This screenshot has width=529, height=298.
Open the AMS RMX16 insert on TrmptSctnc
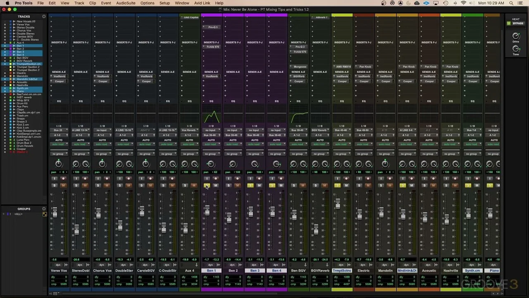point(343,67)
